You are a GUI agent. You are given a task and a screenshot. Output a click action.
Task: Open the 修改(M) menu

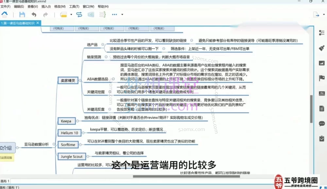coord(60,7)
